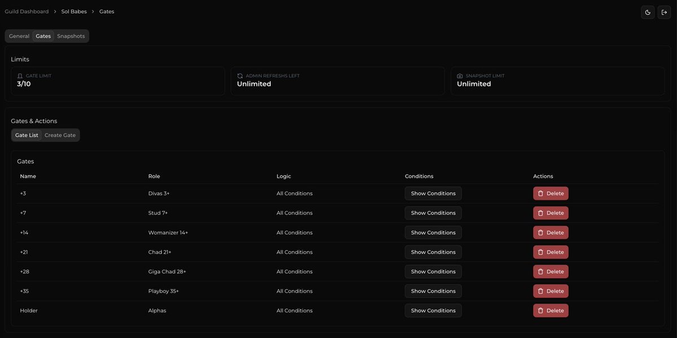Delete the +7 gate
Viewport: 677px width, 338px height.
551,213
